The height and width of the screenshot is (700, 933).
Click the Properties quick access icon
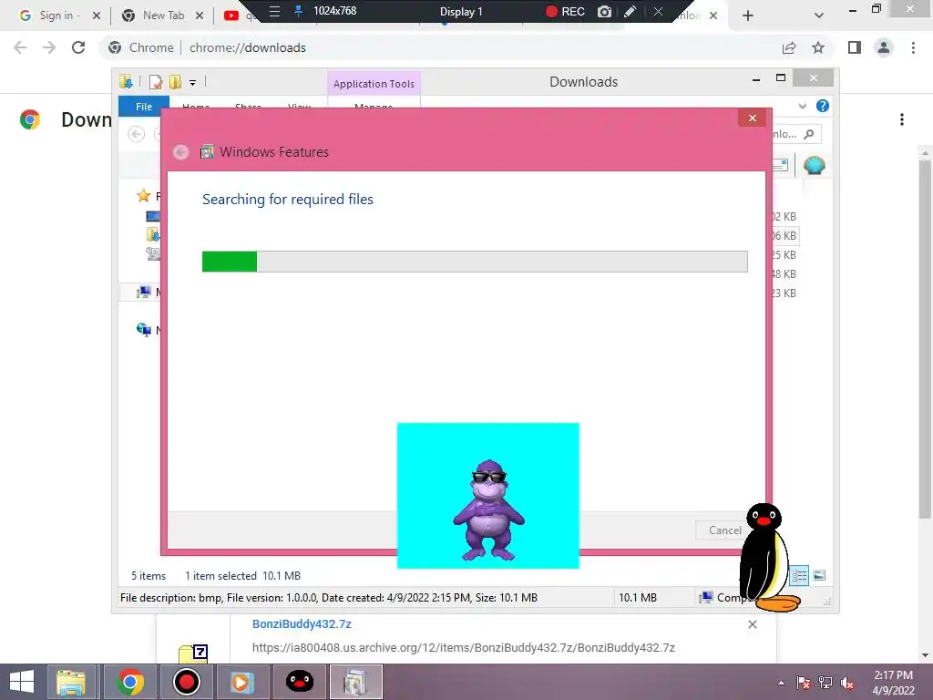(156, 82)
